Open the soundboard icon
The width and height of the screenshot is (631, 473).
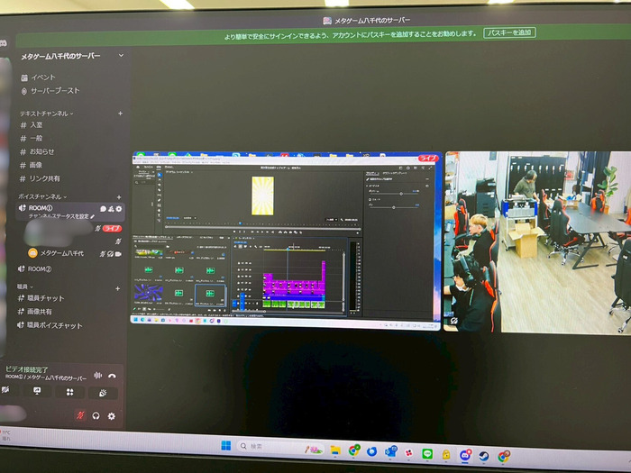click(x=103, y=392)
